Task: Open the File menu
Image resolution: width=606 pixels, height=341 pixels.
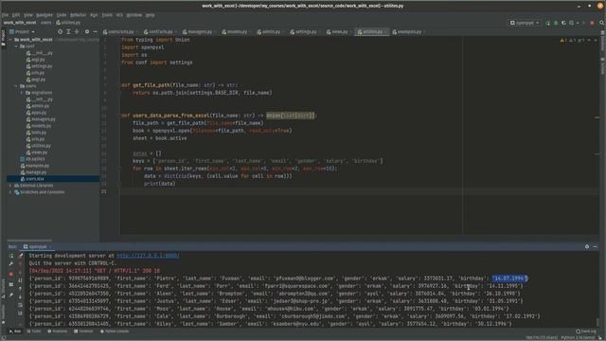Action: pyautogui.click(x=5, y=15)
